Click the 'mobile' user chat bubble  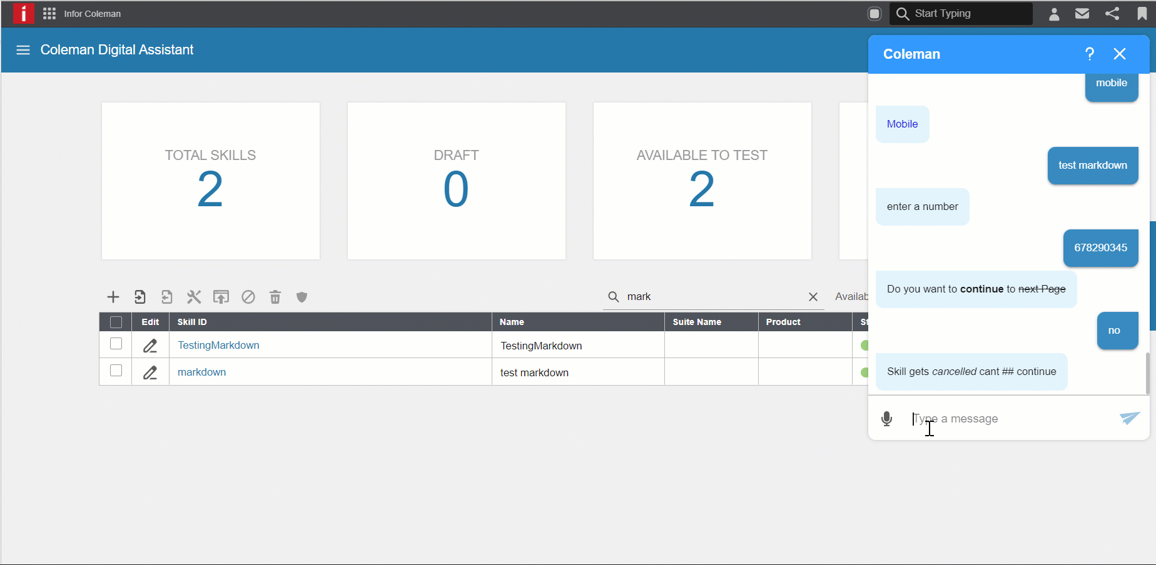click(x=1112, y=86)
